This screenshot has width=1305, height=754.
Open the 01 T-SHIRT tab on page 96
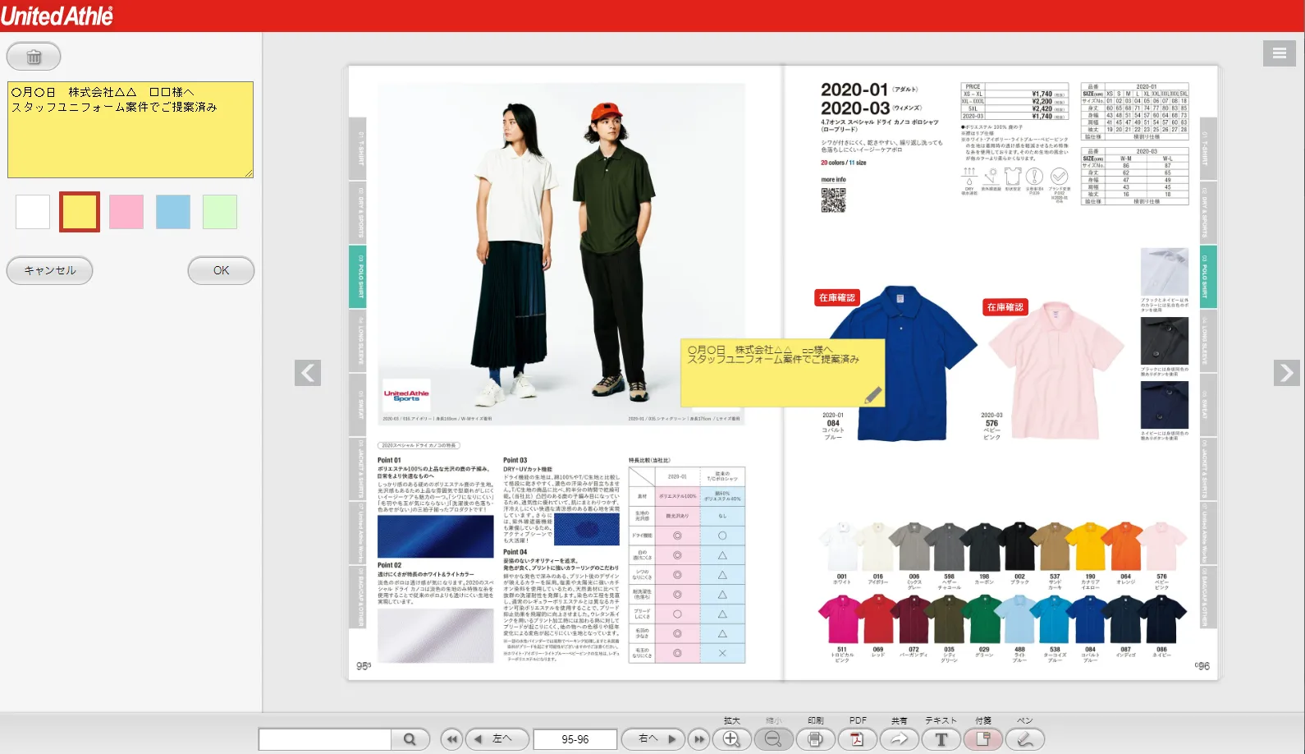(1208, 149)
